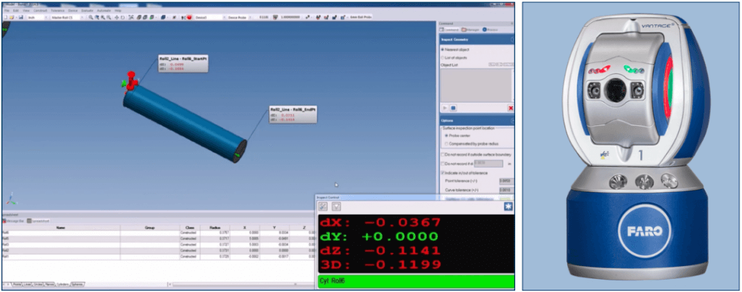The height and width of the screenshot is (292, 742).
Task: Open the View menu
Action: coord(26,10)
